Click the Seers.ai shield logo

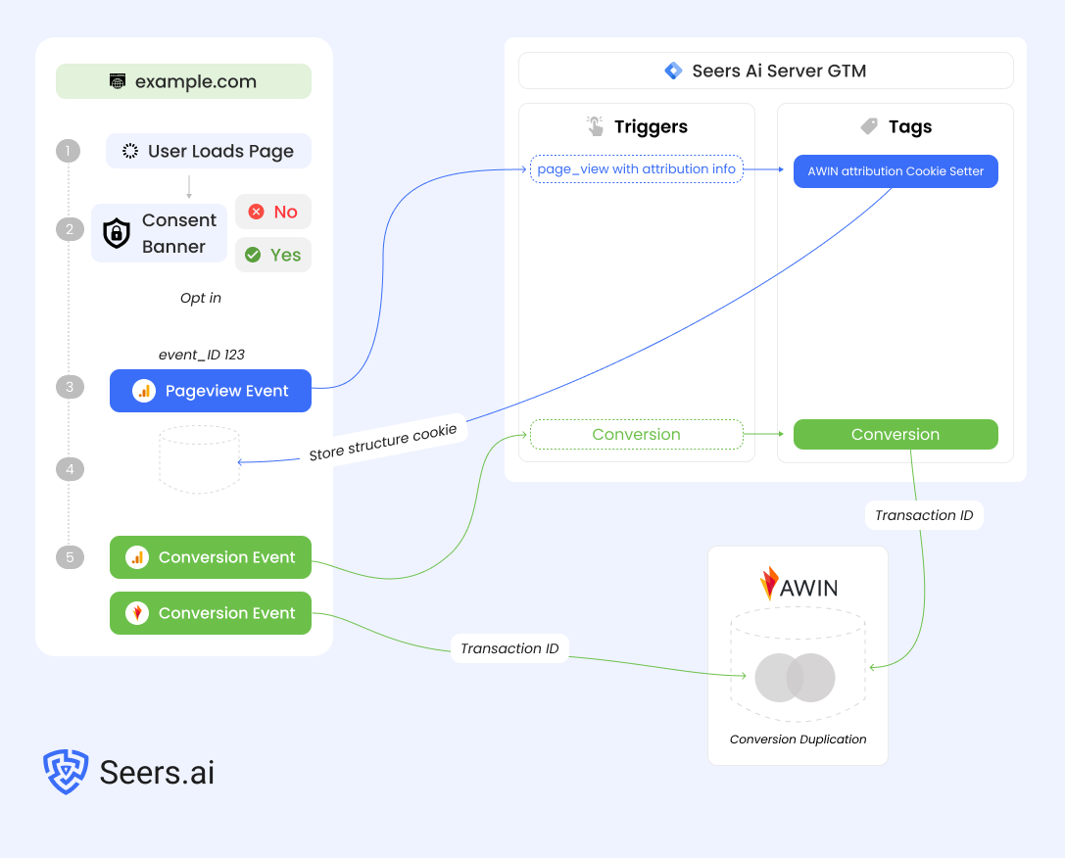pyautogui.click(x=66, y=772)
